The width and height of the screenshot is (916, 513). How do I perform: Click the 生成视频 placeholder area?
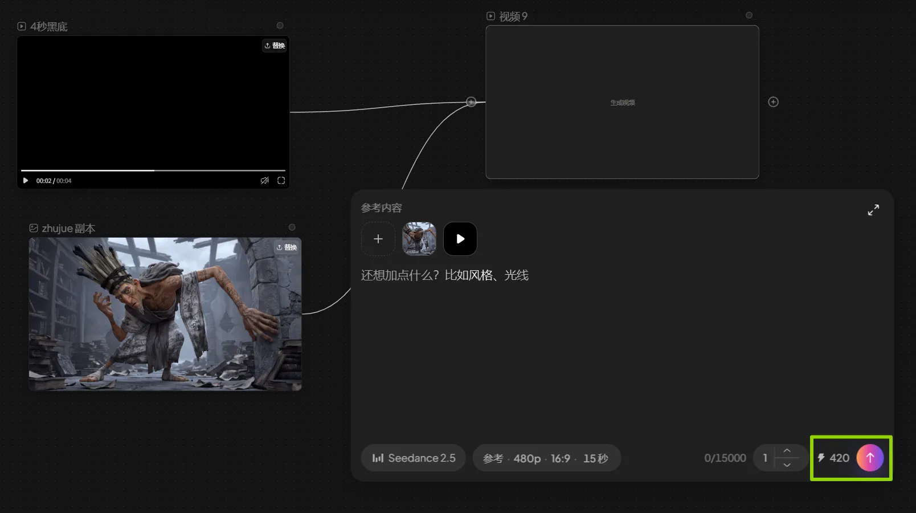pyautogui.click(x=622, y=103)
